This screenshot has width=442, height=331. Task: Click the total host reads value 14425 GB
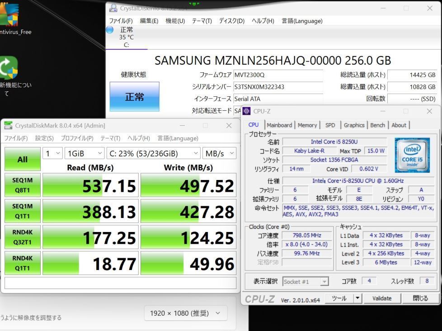coord(413,75)
